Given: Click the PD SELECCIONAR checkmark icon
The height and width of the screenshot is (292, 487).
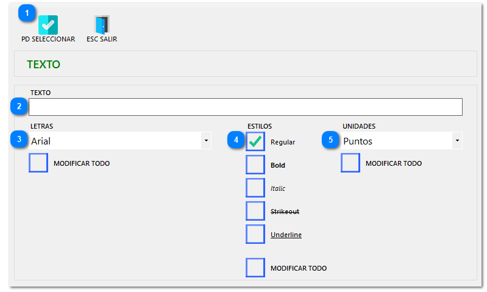Looking at the screenshot, I should click(x=48, y=24).
